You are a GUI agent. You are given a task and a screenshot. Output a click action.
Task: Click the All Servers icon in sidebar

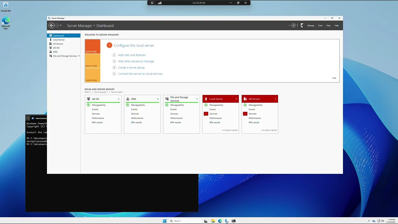pos(51,44)
